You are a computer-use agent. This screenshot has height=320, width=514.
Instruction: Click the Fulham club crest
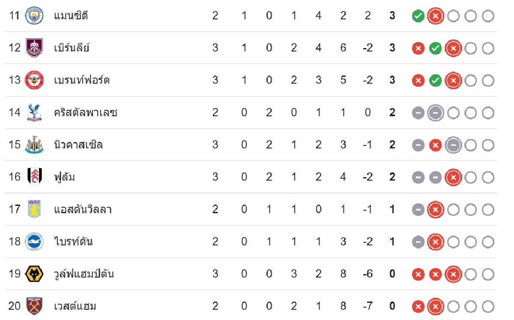click(34, 177)
